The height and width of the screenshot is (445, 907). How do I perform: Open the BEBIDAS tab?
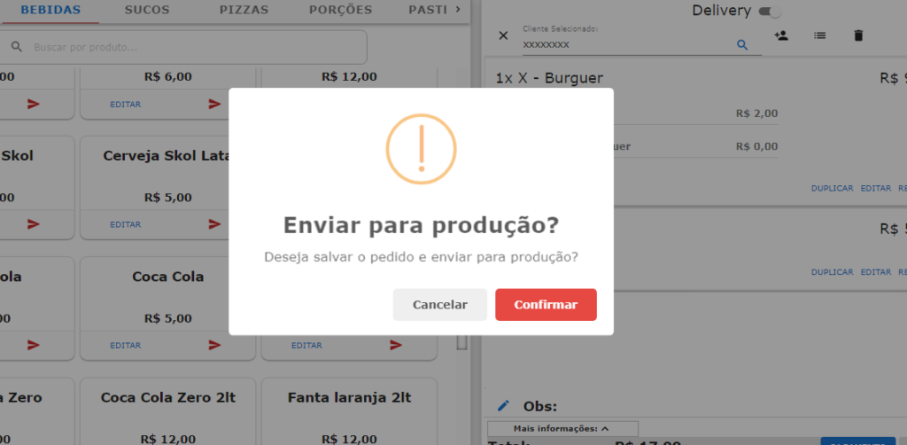(x=50, y=10)
